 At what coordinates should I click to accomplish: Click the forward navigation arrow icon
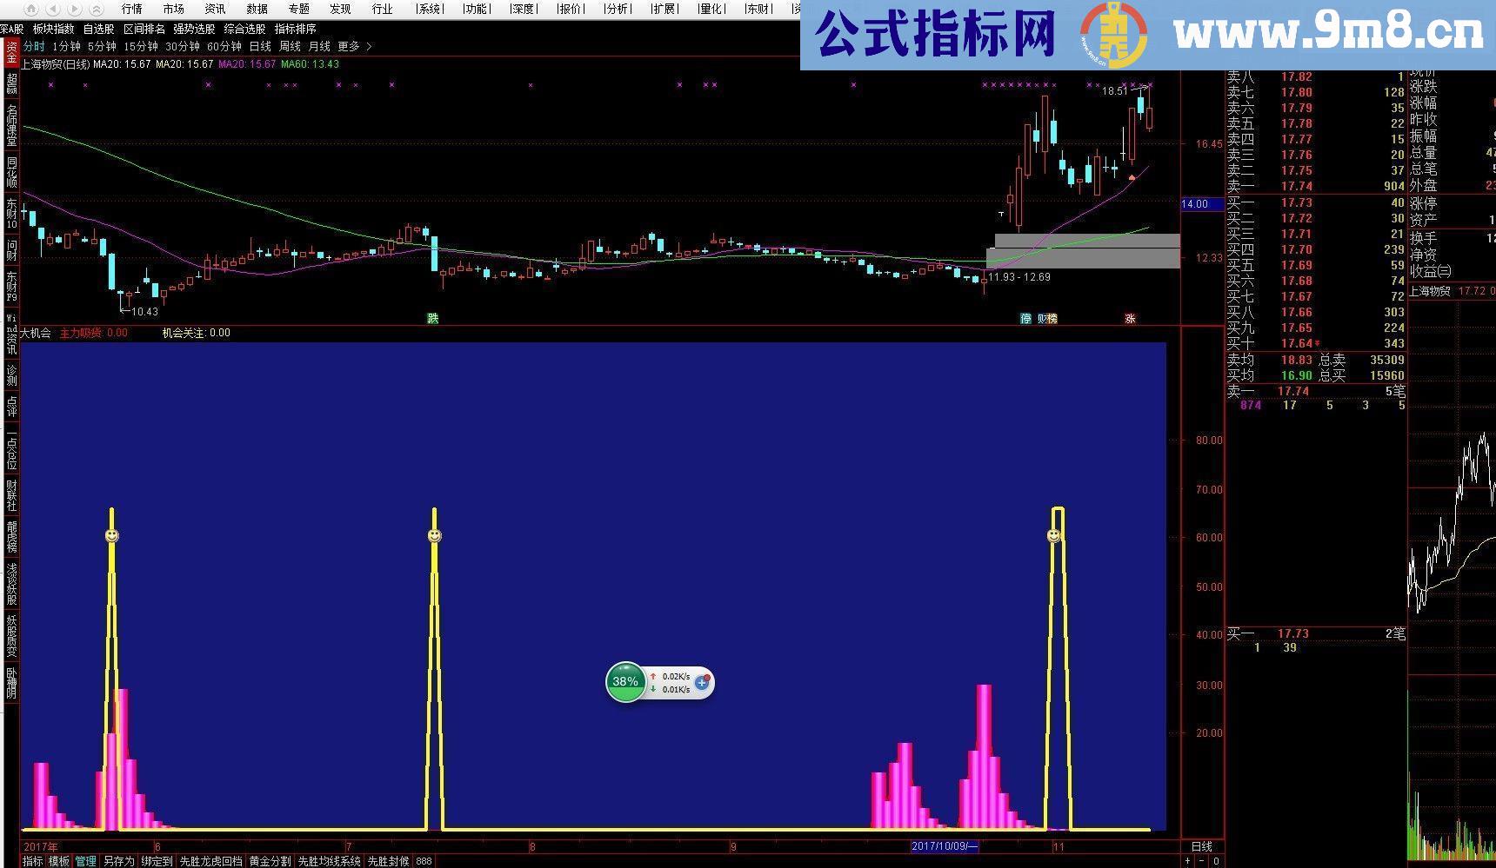[x=75, y=9]
